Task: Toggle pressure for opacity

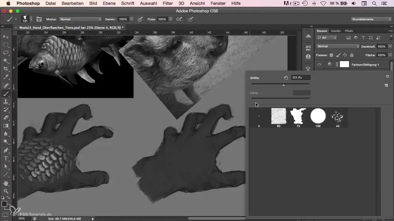Action: coord(140,19)
